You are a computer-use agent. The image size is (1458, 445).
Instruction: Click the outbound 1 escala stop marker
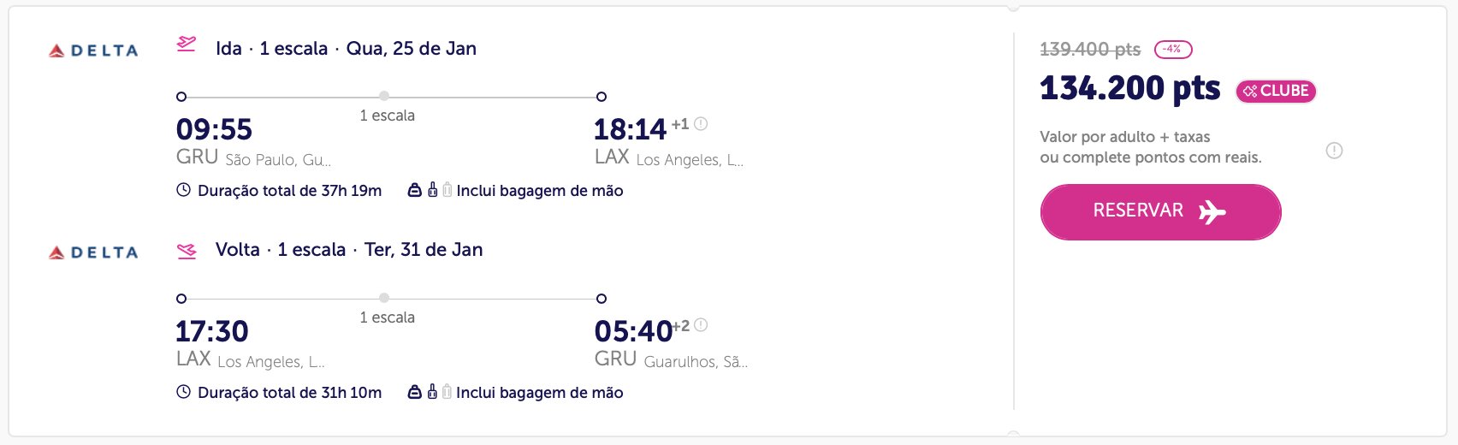(x=384, y=96)
